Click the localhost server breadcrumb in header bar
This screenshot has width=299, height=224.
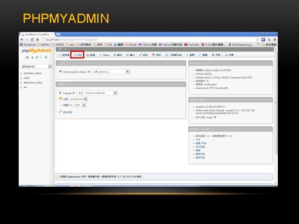click(64, 49)
